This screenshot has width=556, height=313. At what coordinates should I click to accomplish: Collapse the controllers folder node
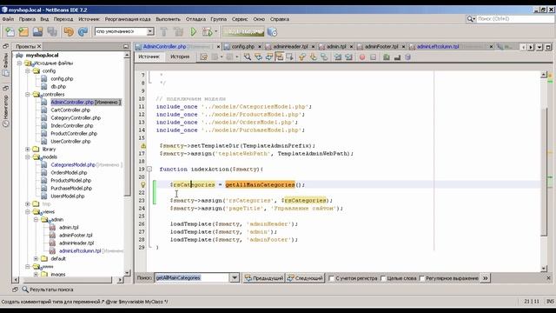click(x=28, y=95)
